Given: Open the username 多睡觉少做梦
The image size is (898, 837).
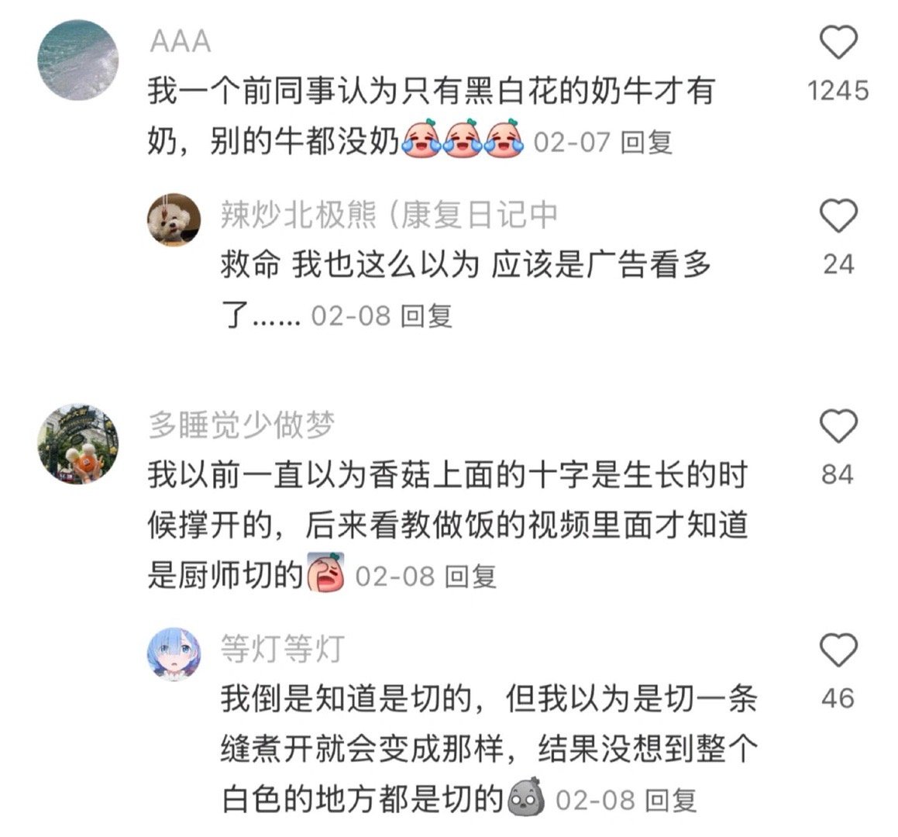Looking at the screenshot, I should pos(242,425).
